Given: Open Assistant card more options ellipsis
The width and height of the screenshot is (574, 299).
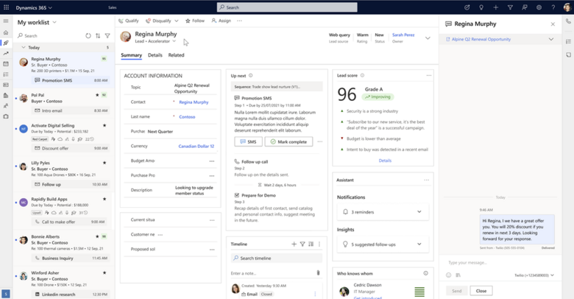Looking at the screenshot, I should tap(427, 180).
